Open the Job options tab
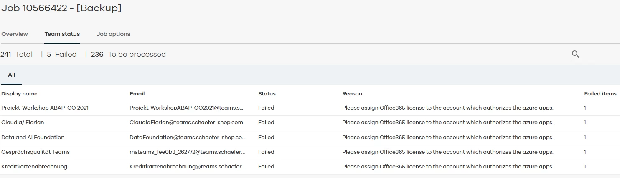This screenshot has height=178, width=620. pyautogui.click(x=113, y=34)
